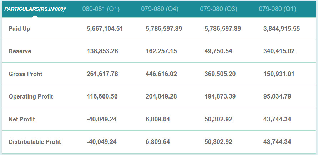Click Paid Up value 3,844,915.55
The width and height of the screenshot is (318, 155).
pyautogui.click(x=282, y=29)
